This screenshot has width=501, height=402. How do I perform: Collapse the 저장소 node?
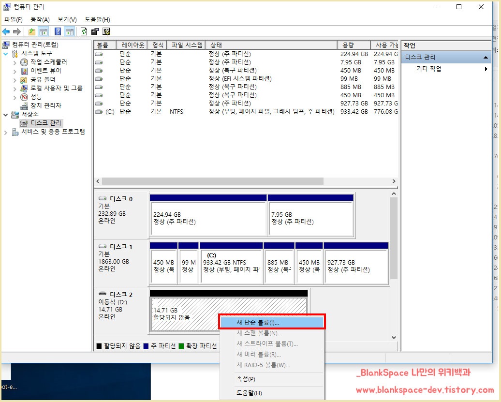(x=5, y=114)
